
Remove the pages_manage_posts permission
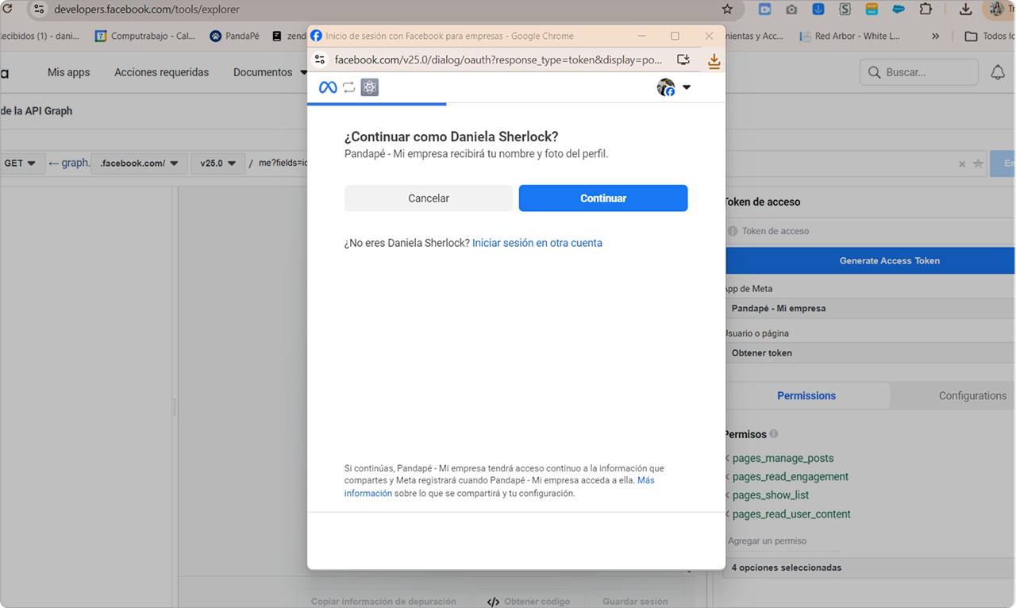pyautogui.click(x=726, y=458)
